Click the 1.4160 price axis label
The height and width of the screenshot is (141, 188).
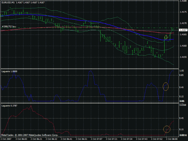click(x=183, y=46)
